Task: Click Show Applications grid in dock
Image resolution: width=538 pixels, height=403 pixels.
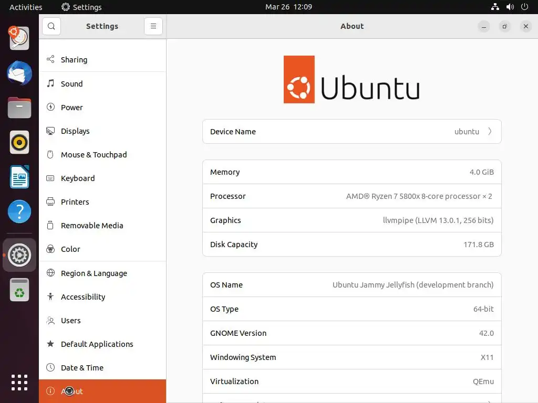Action: (x=19, y=382)
